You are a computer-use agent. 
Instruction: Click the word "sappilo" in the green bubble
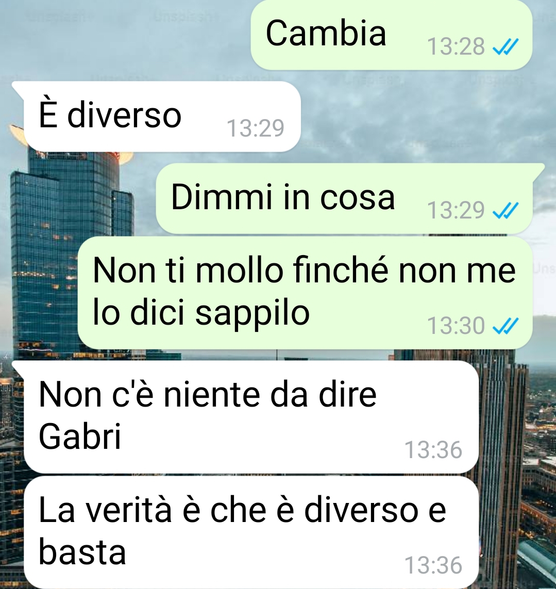coord(252,314)
